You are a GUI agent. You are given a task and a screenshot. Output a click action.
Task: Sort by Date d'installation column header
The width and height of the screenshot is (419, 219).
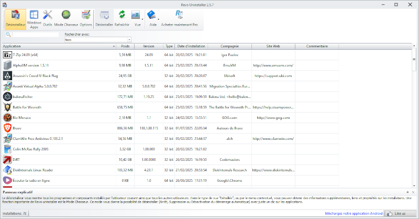(191, 46)
